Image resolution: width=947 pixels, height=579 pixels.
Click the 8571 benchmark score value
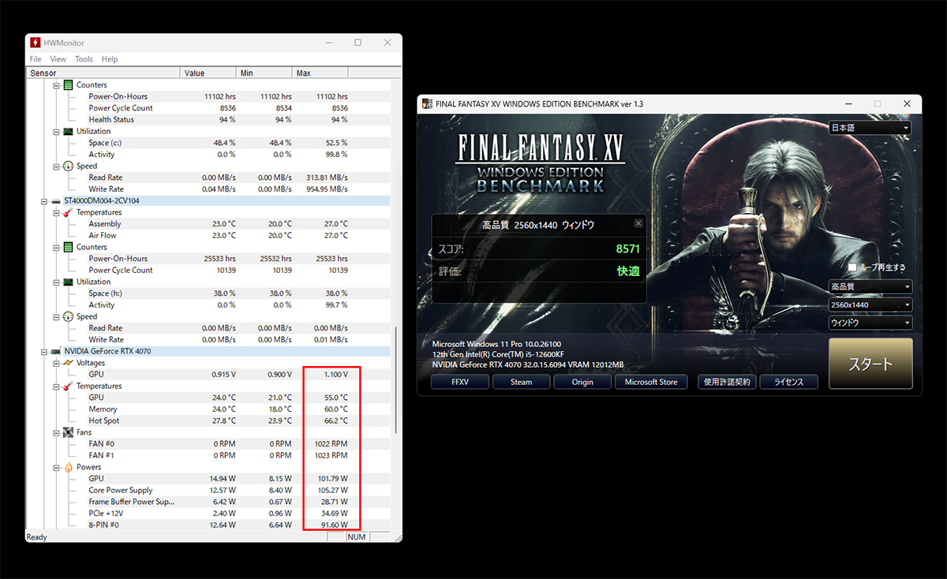coord(628,249)
